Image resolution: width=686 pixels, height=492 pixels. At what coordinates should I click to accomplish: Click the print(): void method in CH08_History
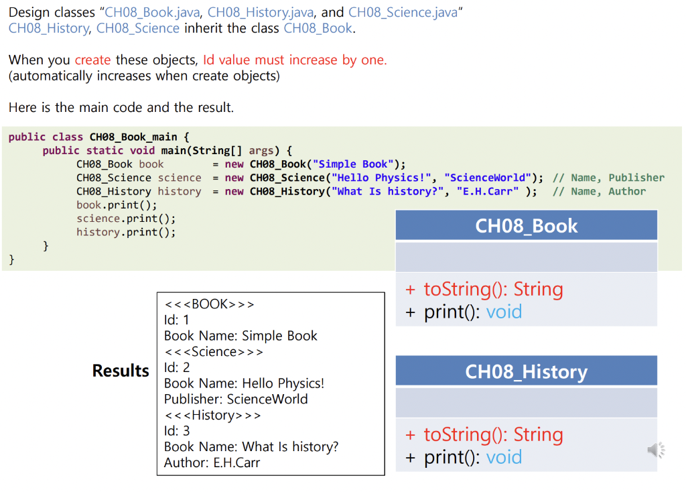point(462,457)
